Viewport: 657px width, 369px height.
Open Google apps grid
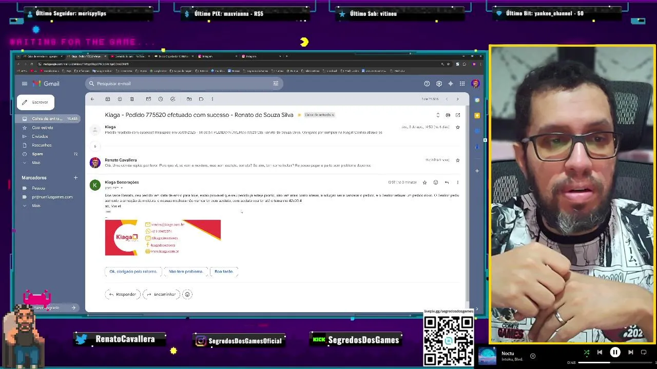[x=462, y=84]
